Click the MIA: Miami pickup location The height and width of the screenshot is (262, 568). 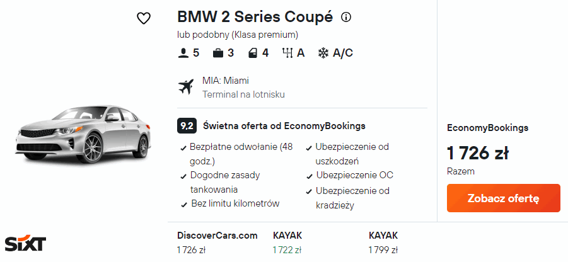pyautogui.click(x=226, y=81)
